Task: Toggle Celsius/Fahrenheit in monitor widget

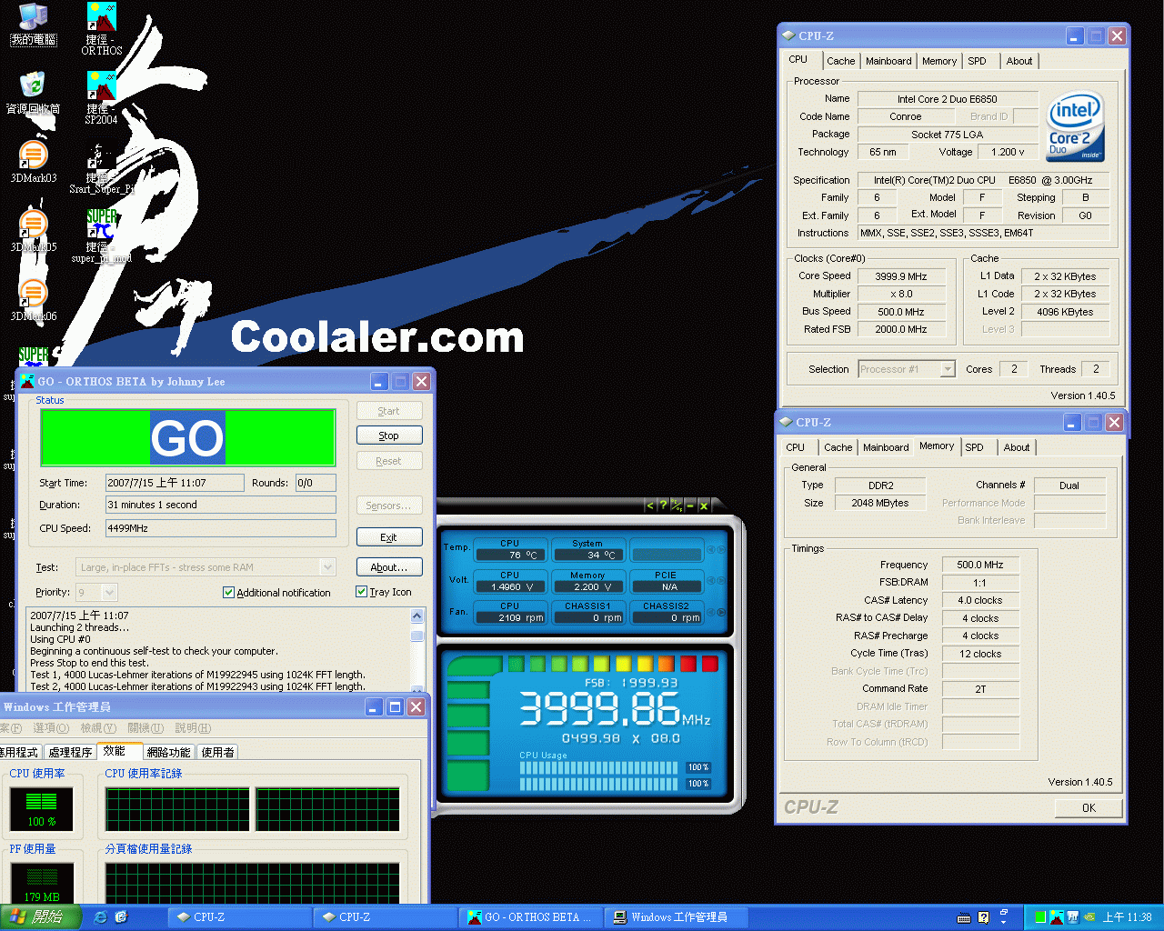Action: pyautogui.click(x=677, y=506)
